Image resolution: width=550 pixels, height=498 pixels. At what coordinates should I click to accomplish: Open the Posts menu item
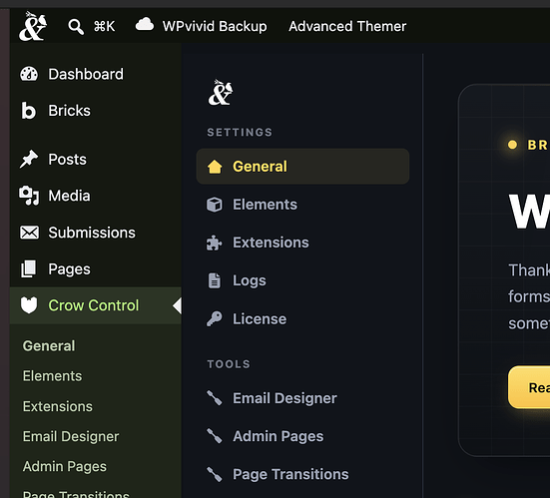click(67, 160)
